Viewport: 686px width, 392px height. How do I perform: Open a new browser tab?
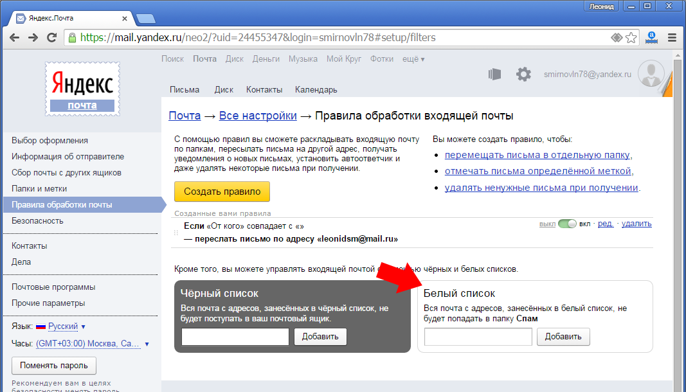pyautogui.click(x=146, y=19)
